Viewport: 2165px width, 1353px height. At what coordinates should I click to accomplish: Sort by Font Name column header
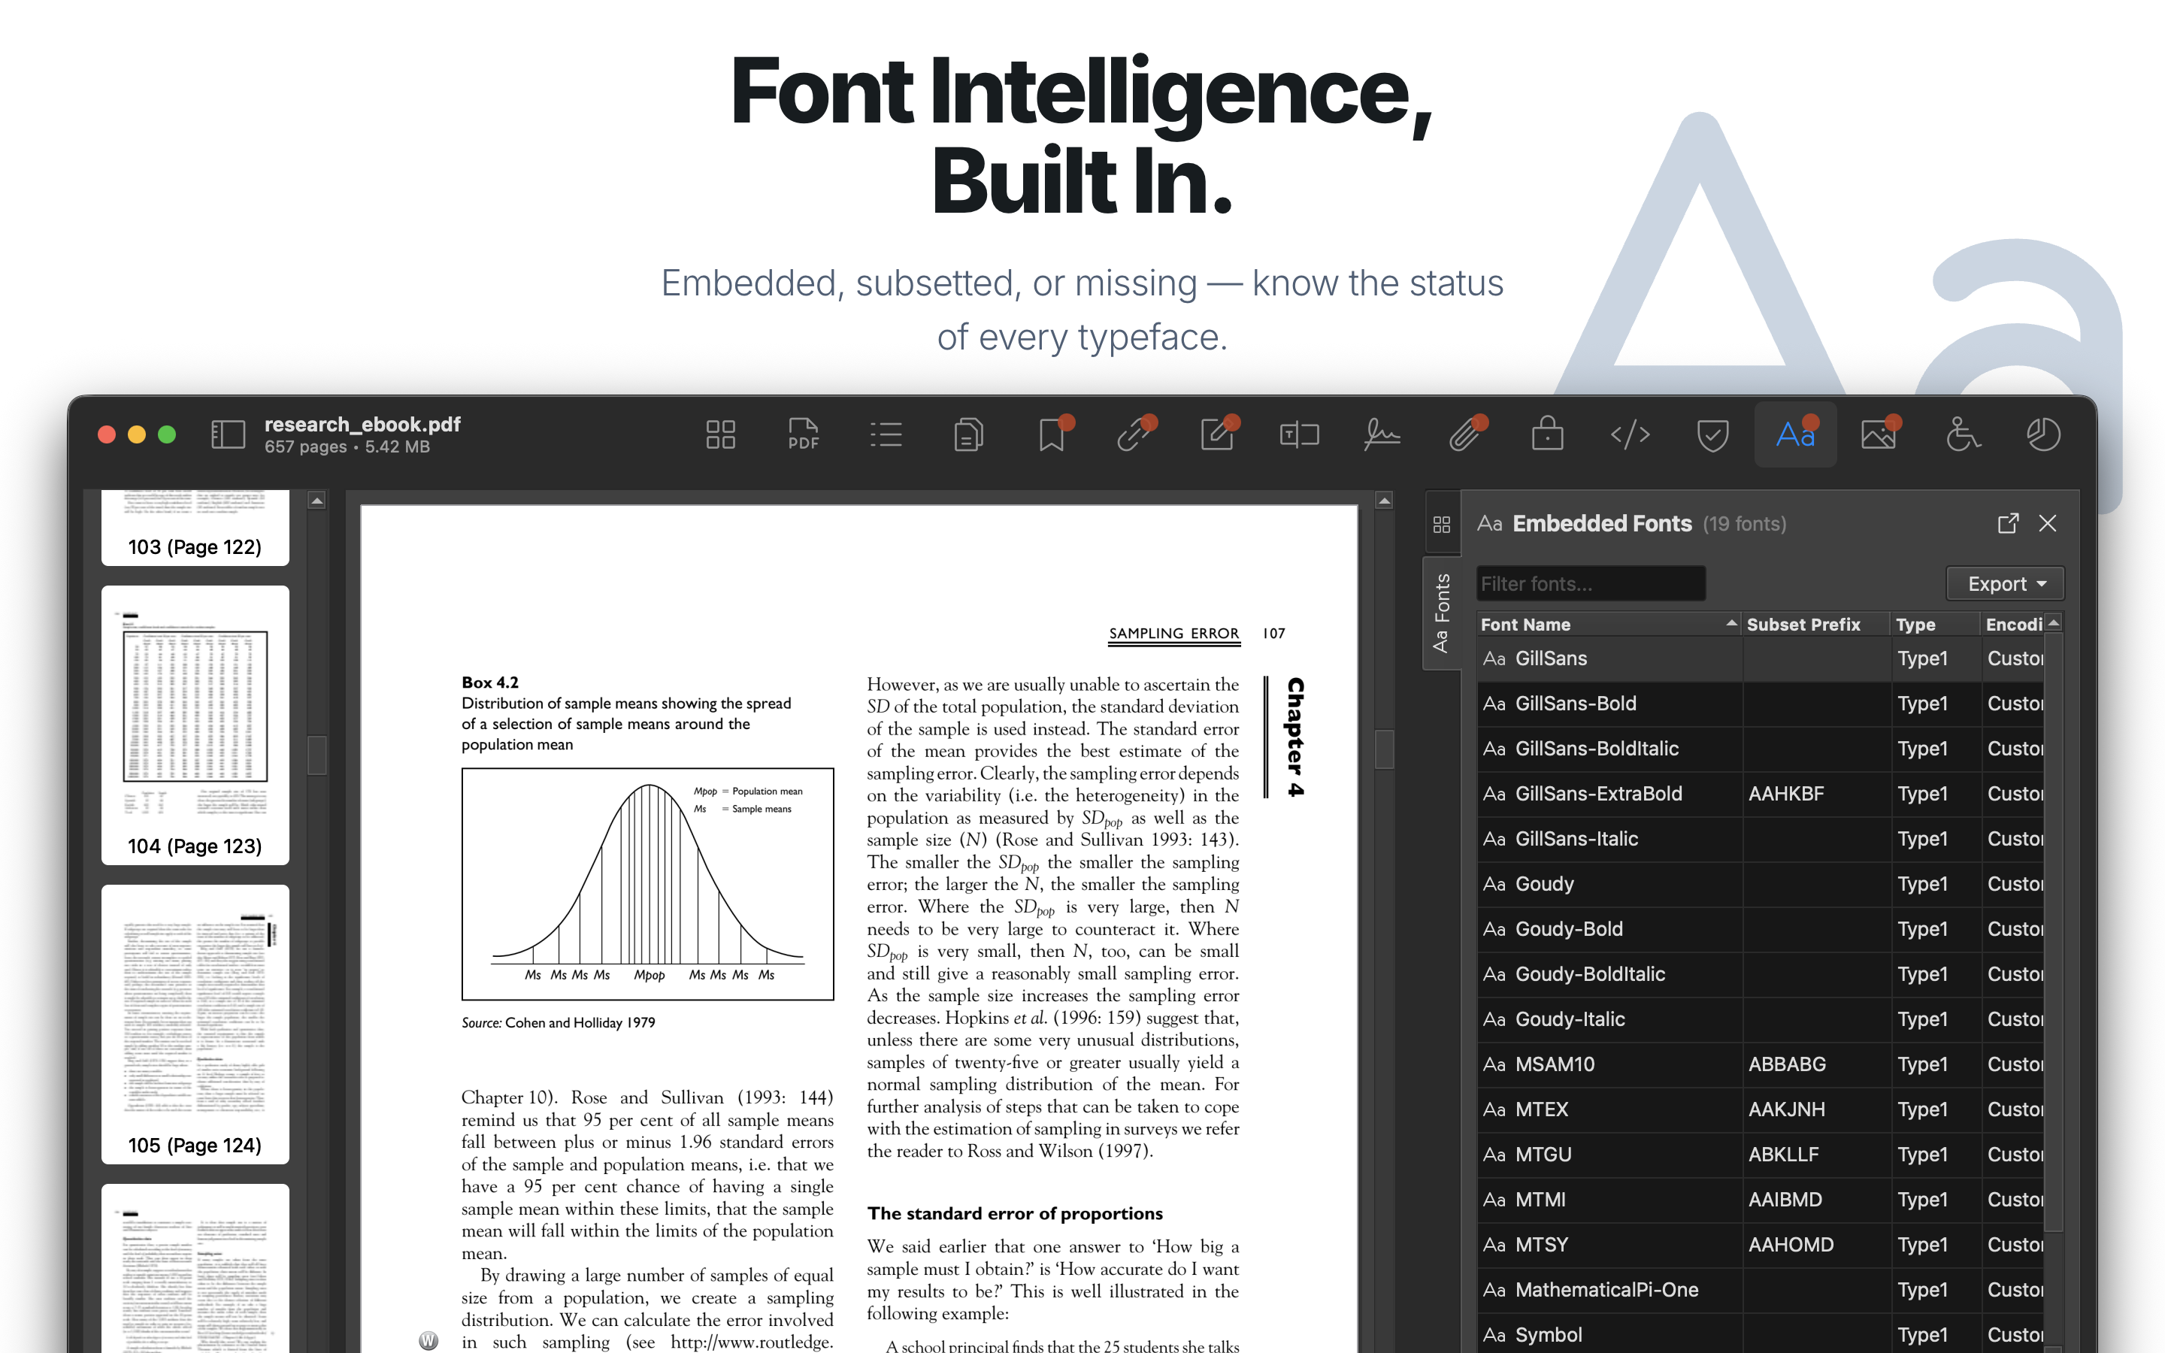1609,624
